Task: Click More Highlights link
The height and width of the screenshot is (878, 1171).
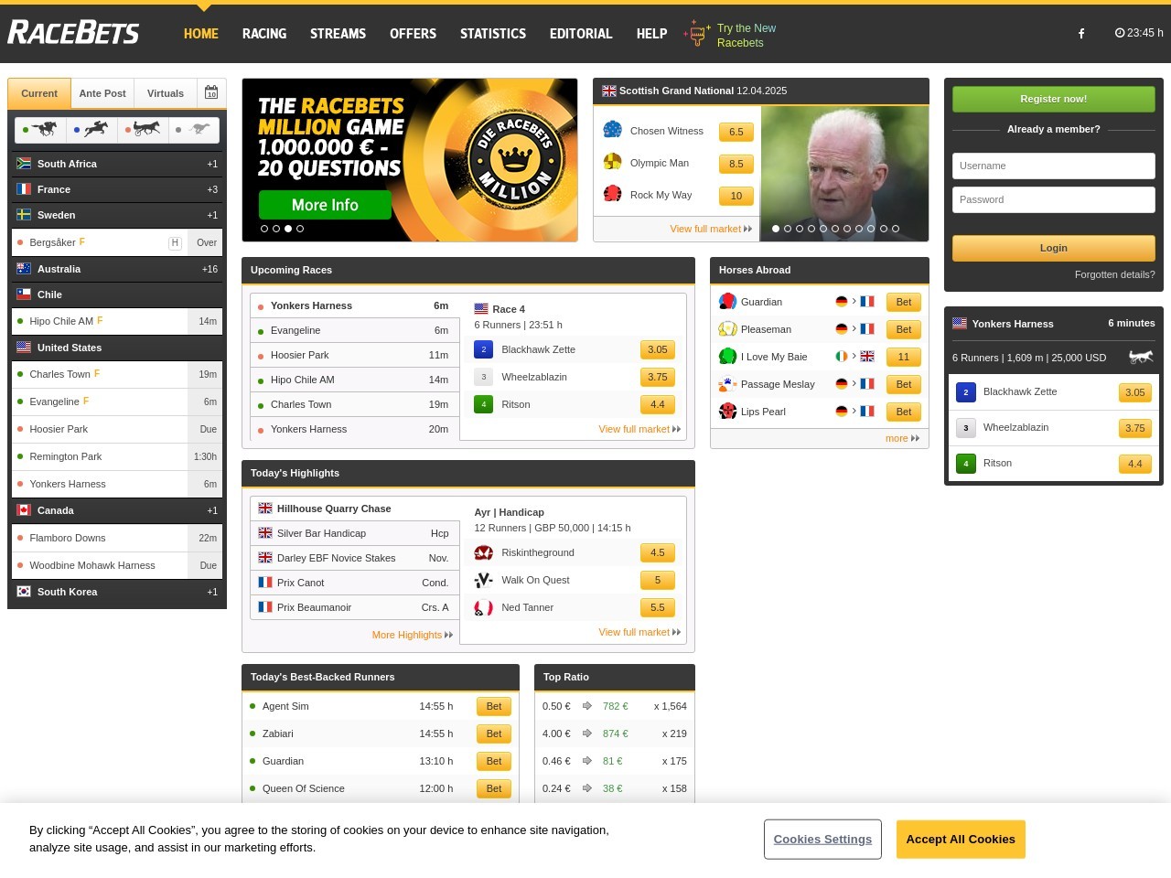Action: pyautogui.click(x=412, y=635)
